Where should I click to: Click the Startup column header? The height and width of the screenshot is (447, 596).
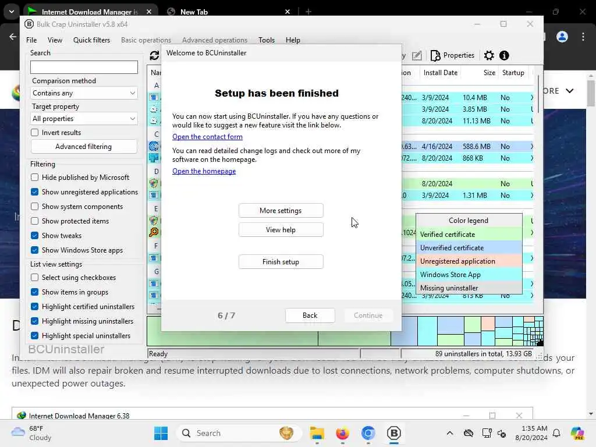click(513, 73)
